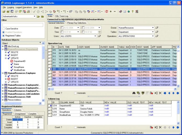Click the prohibit circle icon in toolbar
182x135 pixels.
[38, 11]
